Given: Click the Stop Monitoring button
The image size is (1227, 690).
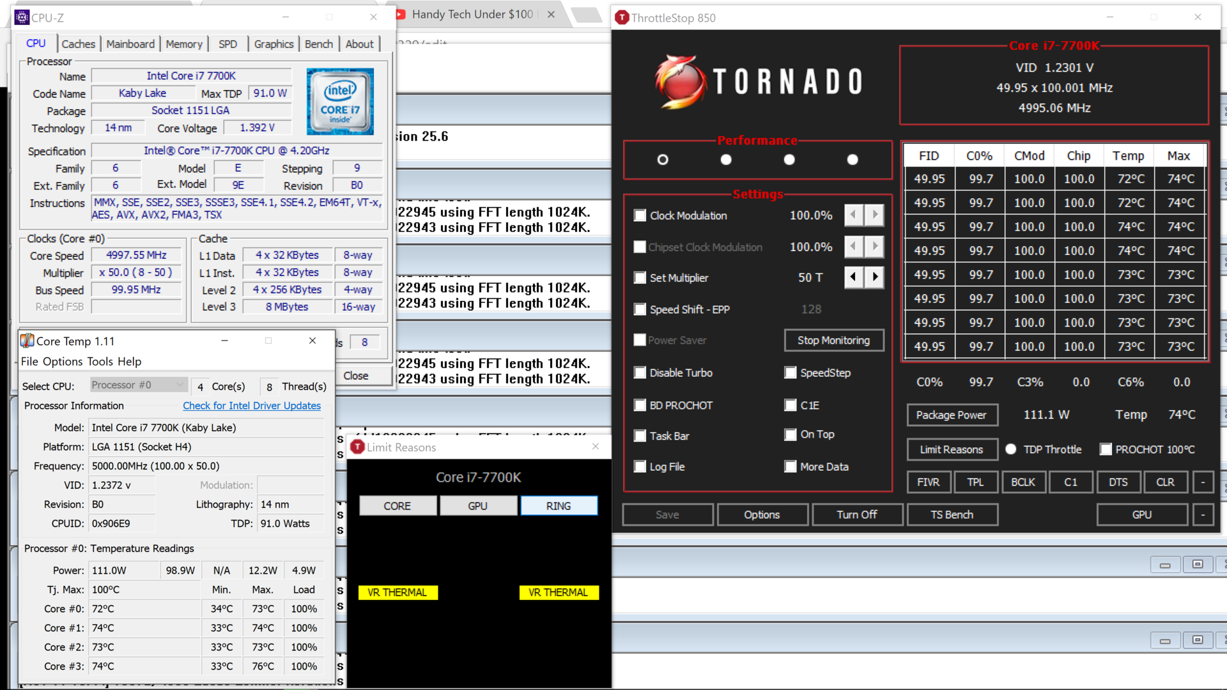Looking at the screenshot, I should [x=833, y=341].
